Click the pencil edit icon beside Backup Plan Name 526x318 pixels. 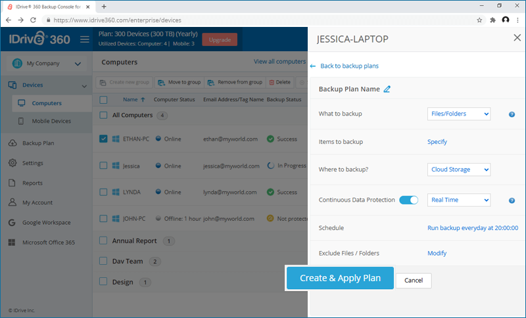pyautogui.click(x=387, y=89)
